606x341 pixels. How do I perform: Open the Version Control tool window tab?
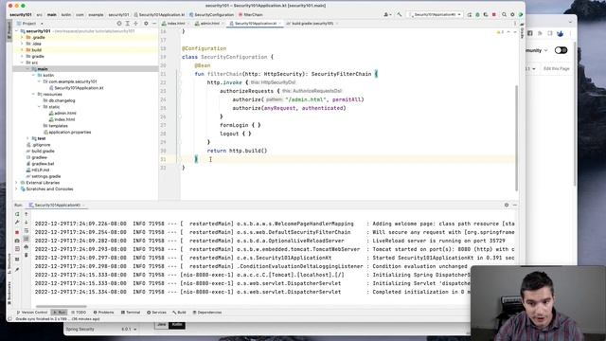click(31, 312)
